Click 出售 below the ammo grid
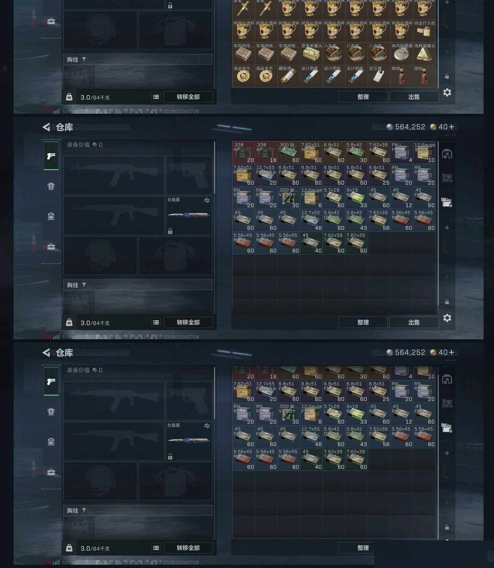This screenshot has height=568, width=494. pos(414,322)
